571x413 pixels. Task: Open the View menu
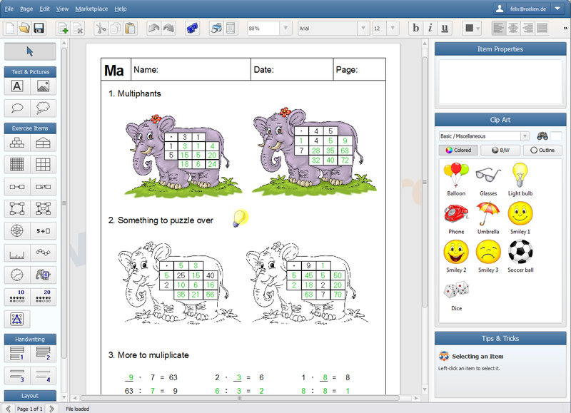(62, 9)
